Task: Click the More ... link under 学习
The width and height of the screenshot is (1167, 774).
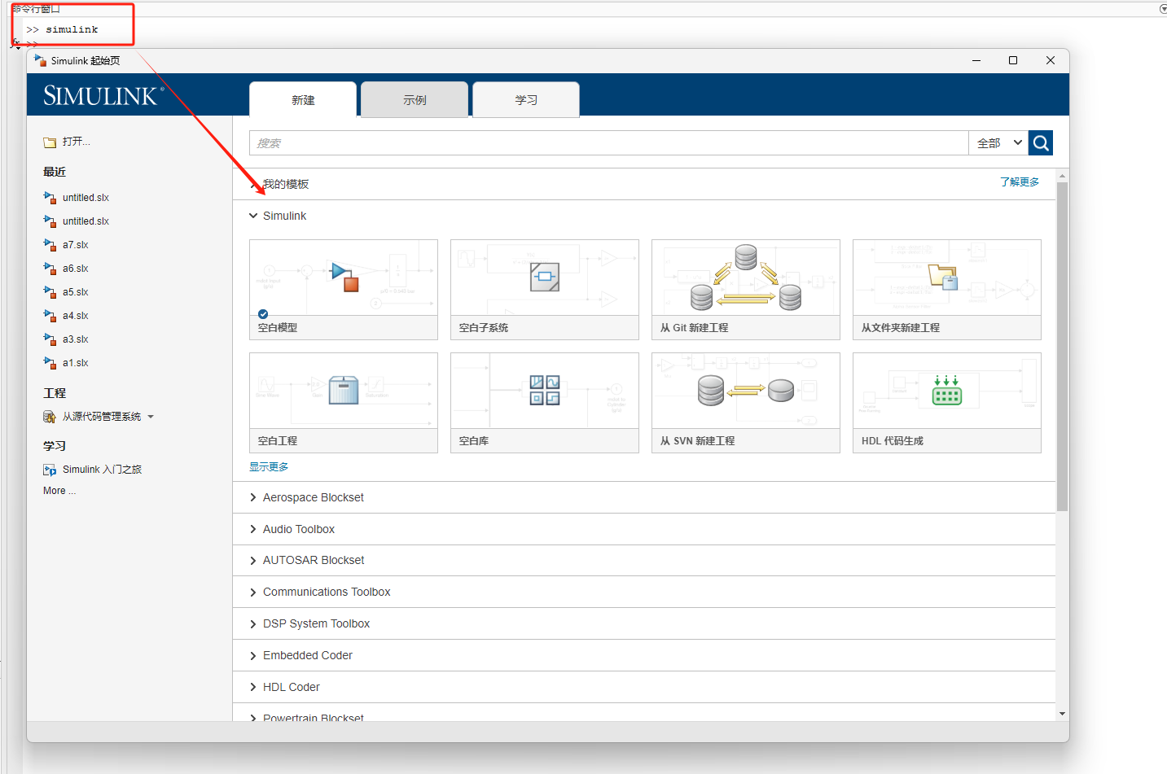Action: coord(59,491)
